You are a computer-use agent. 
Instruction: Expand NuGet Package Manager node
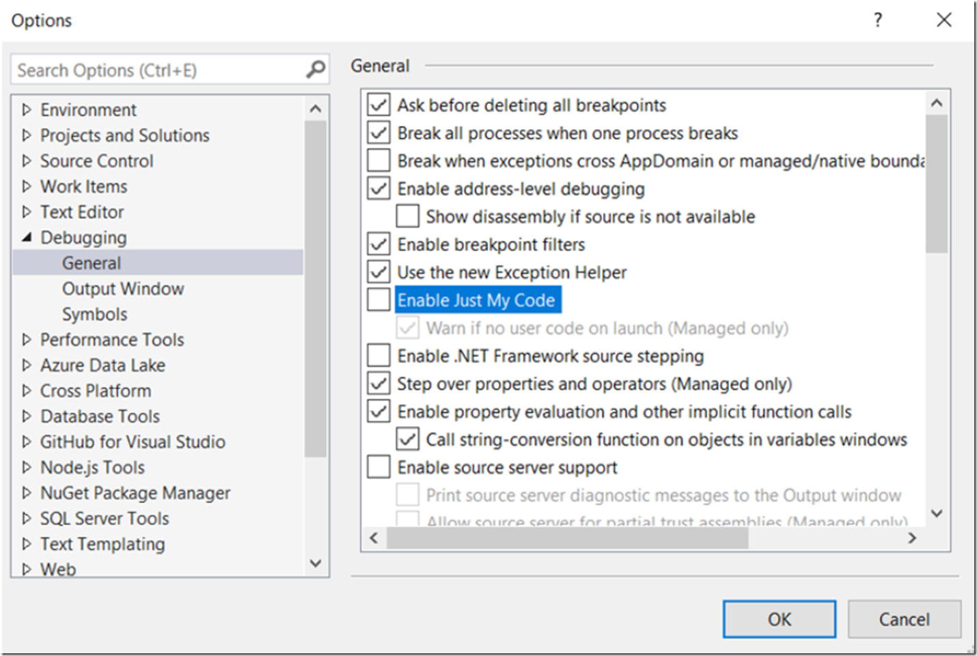click(x=27, y=493)
